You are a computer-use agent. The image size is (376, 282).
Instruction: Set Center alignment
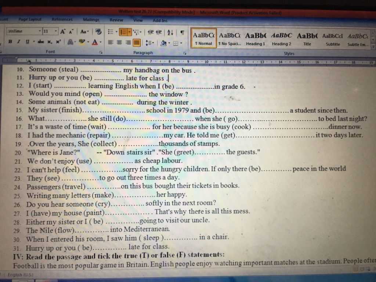pyautogui.click(x=119, y=43)
